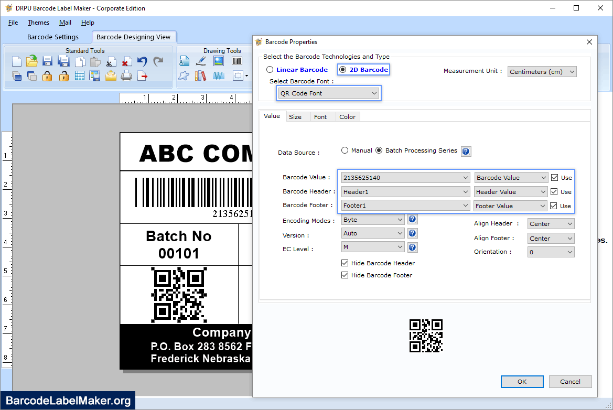This screenshot has width=613, height=410.
Task: Open the Encoding Modes Byte dropdown
Action: point(372,220)
